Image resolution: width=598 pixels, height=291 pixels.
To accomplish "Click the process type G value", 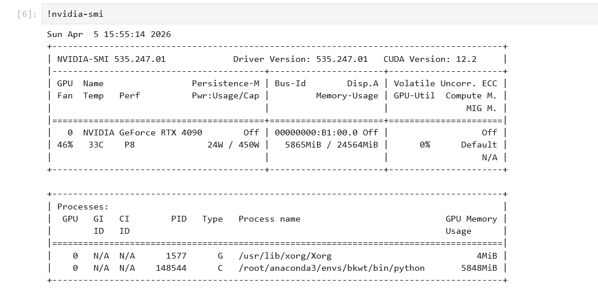I will [x=220, y=256].
